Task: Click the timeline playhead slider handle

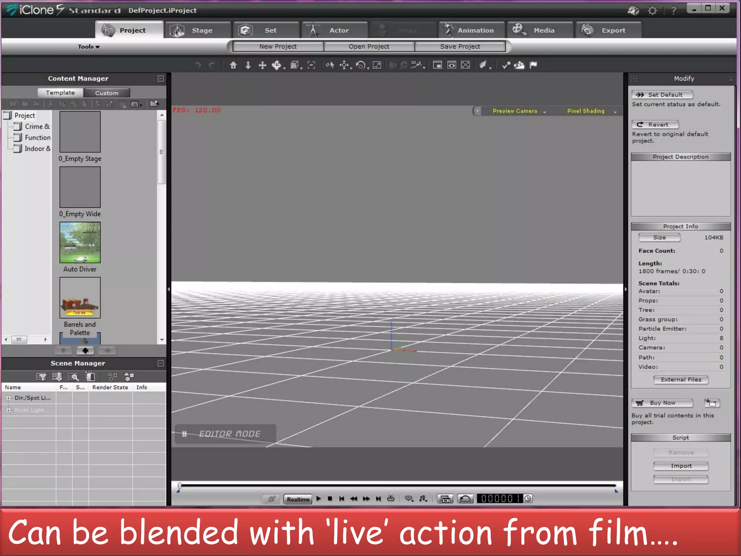Action: [179, 486]
